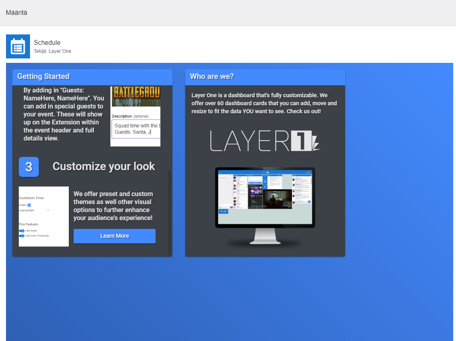Open the Battlegrounds description screenshot thumbnail

tap(136, 116)
